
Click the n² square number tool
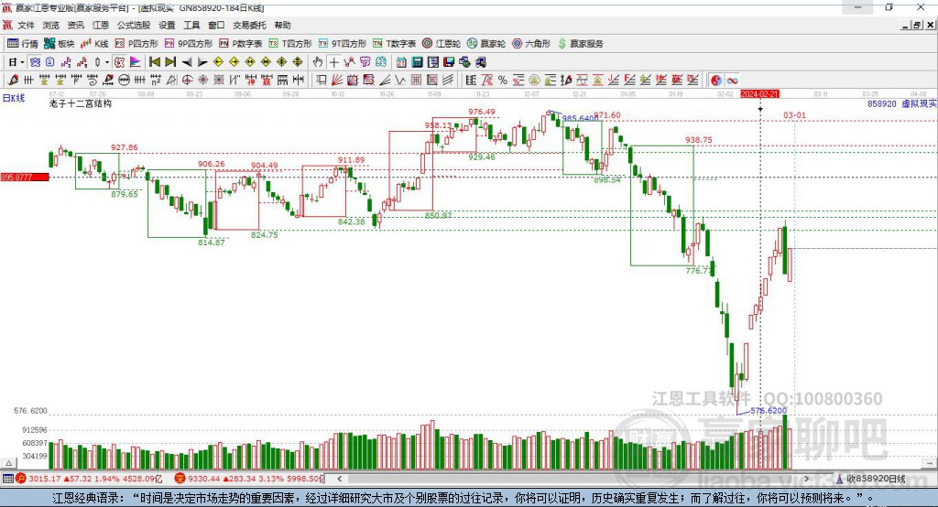pos(156,81)
